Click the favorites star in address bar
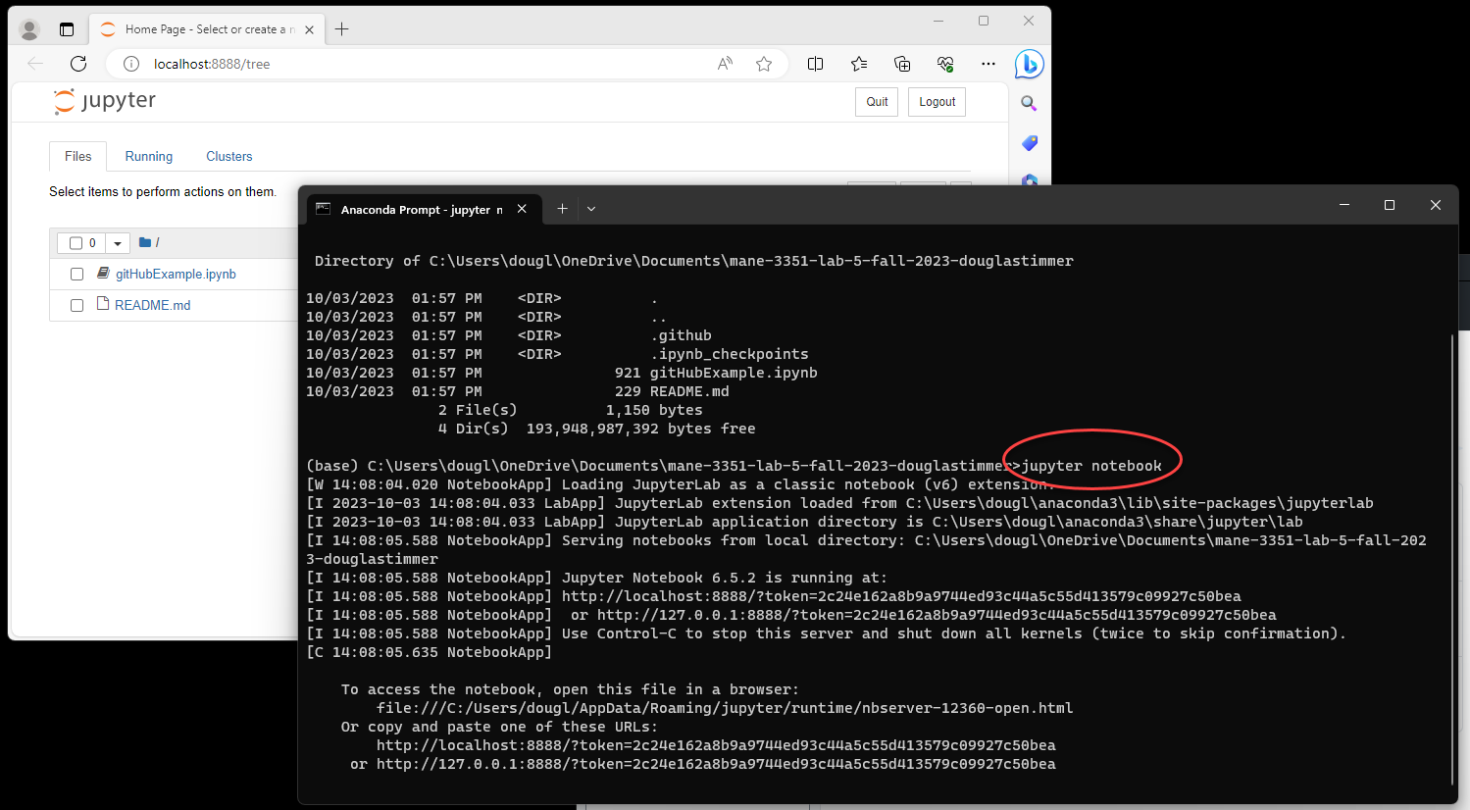 click(x=764, y=64)
